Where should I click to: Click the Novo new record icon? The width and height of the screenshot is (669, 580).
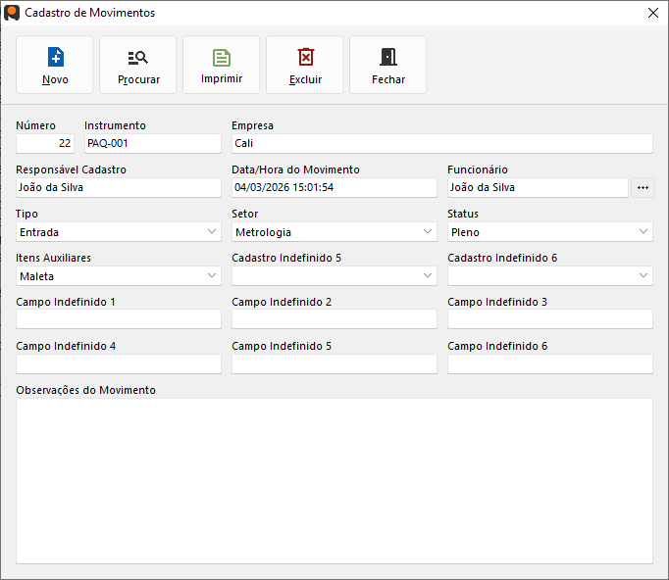(55, 65)
